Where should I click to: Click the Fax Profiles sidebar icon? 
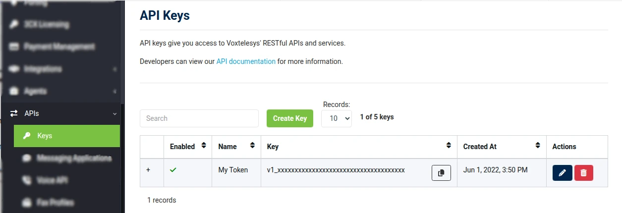click(27, 203)
